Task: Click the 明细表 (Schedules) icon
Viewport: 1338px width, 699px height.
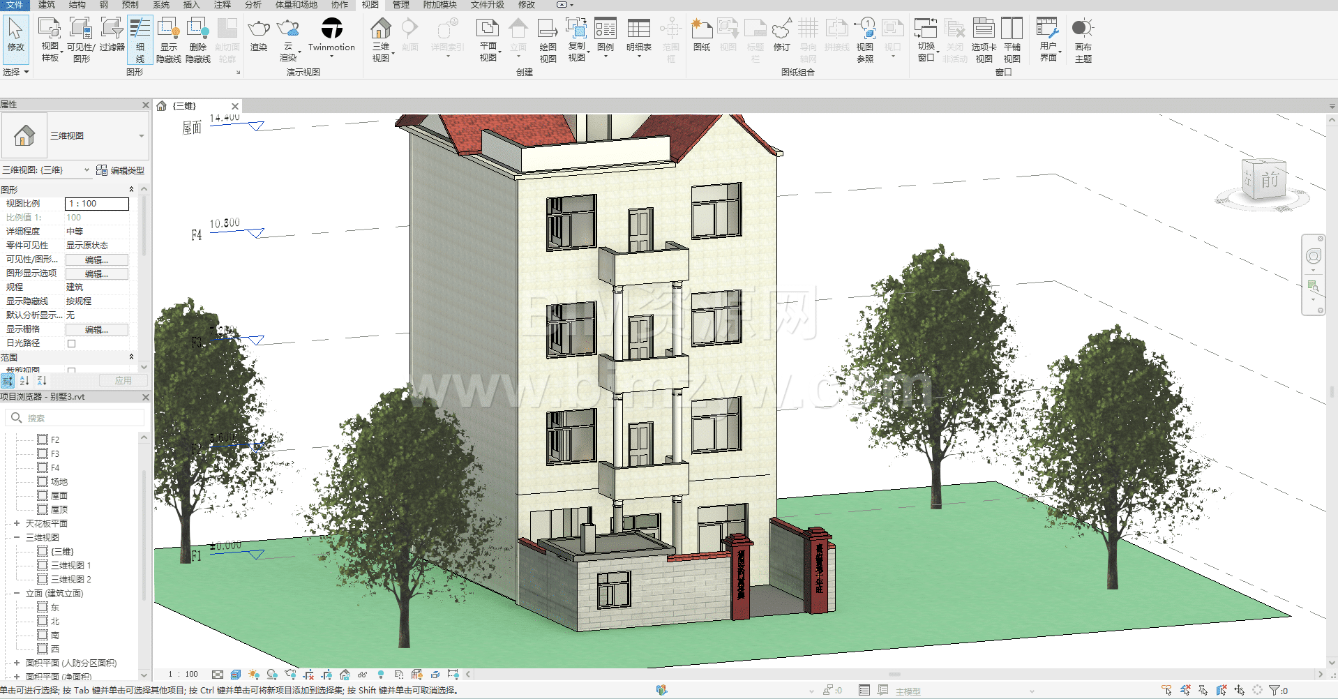Action: [x=638, y=35]
